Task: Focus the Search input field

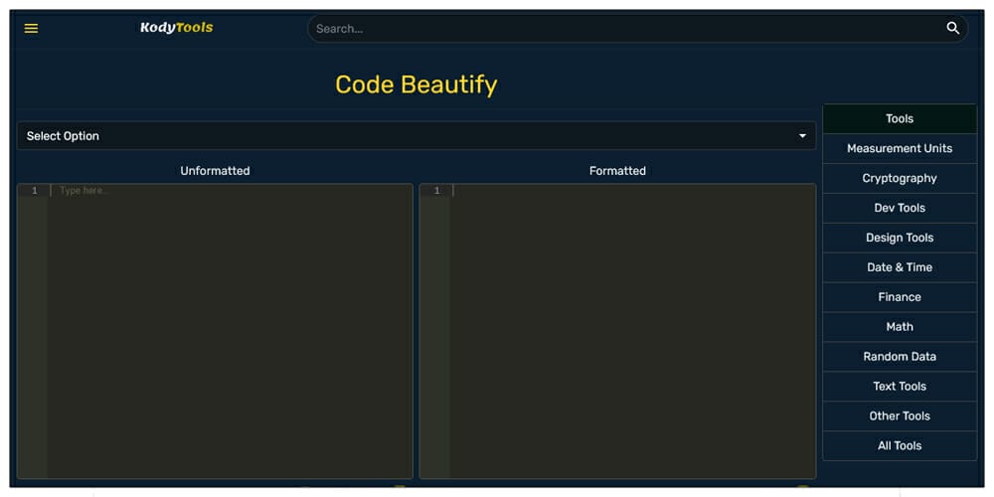Action: point(637,29)
